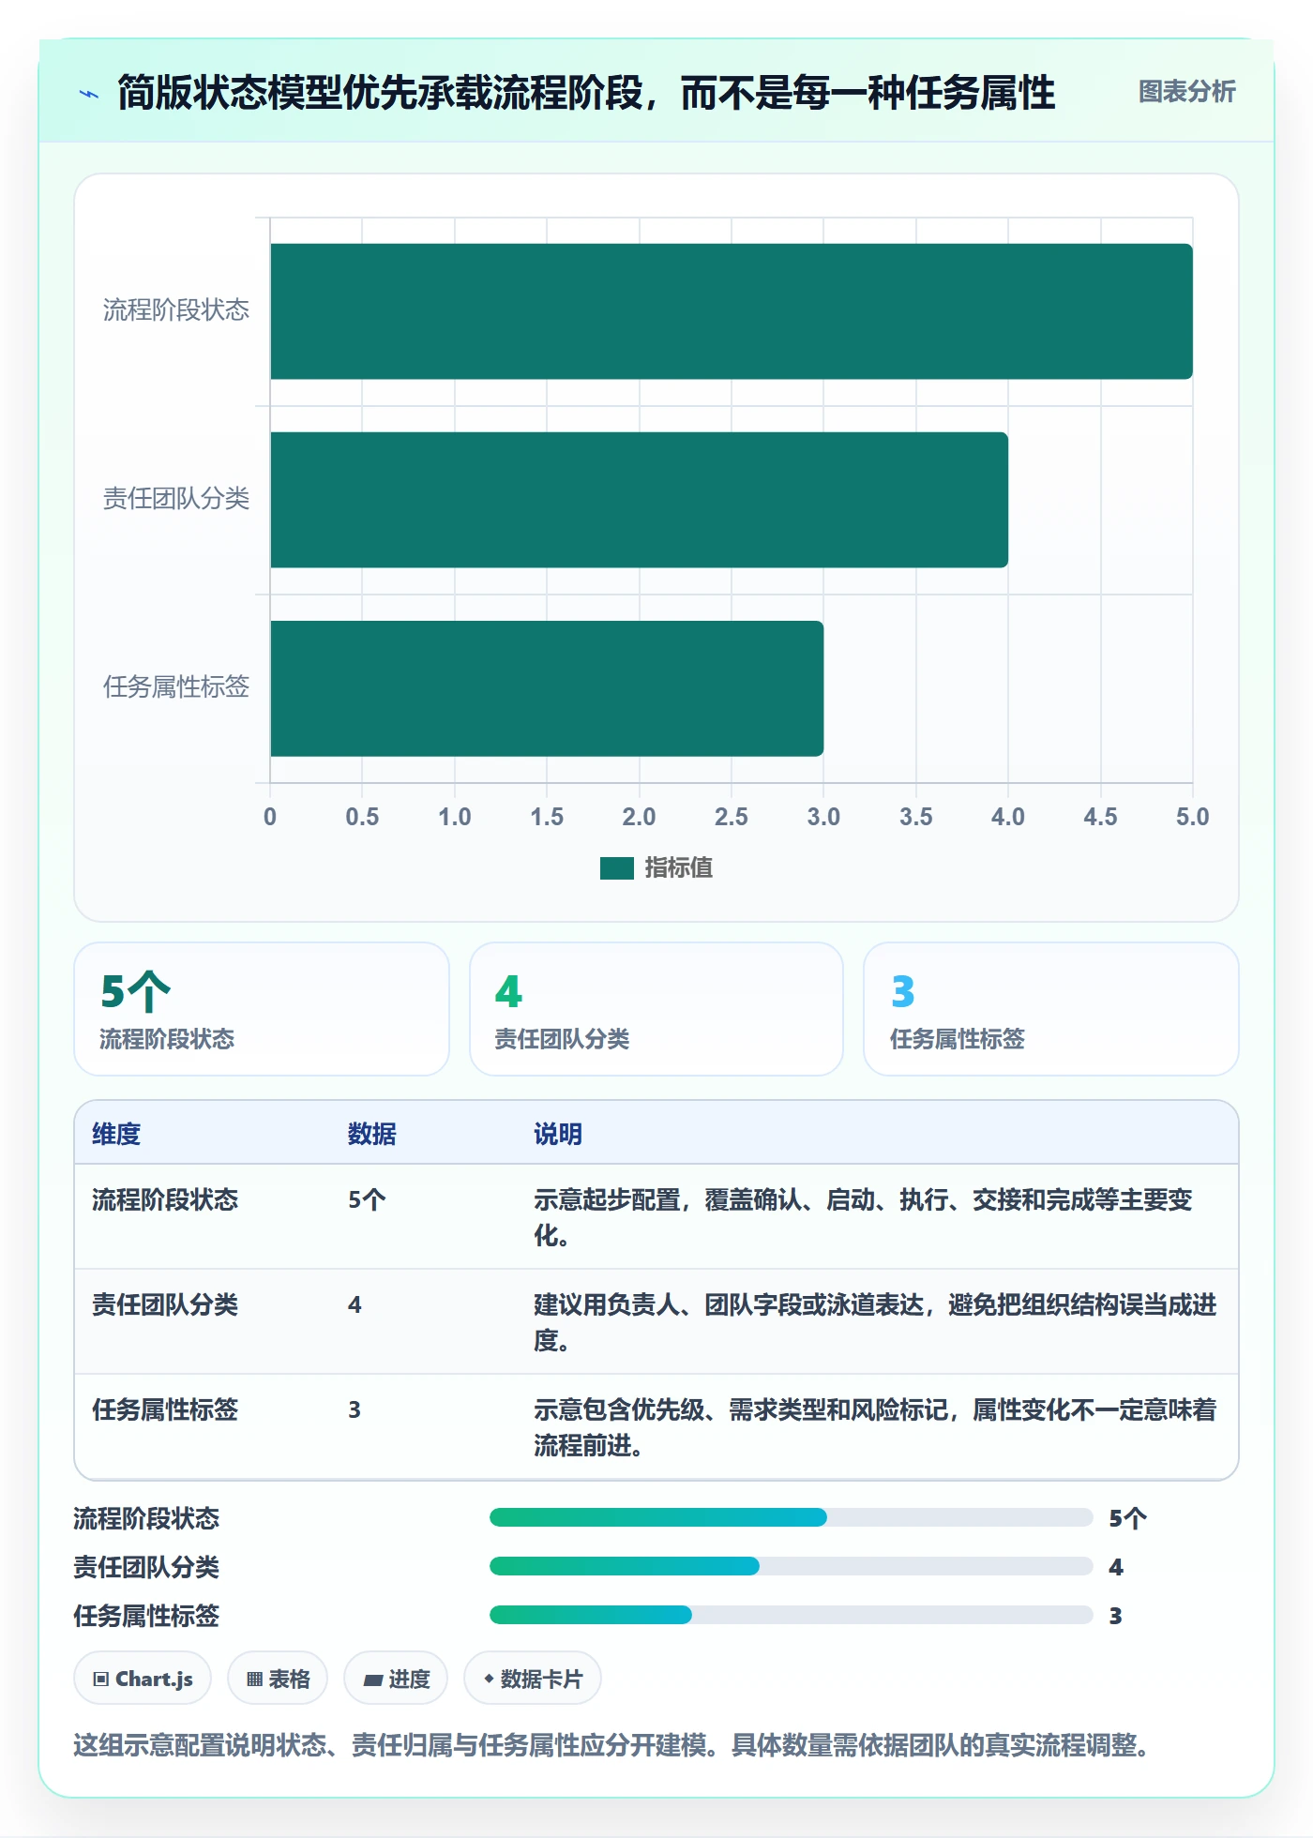
Task: Click the 任务属性标签 progress bar
Action: click(791, 1615)
